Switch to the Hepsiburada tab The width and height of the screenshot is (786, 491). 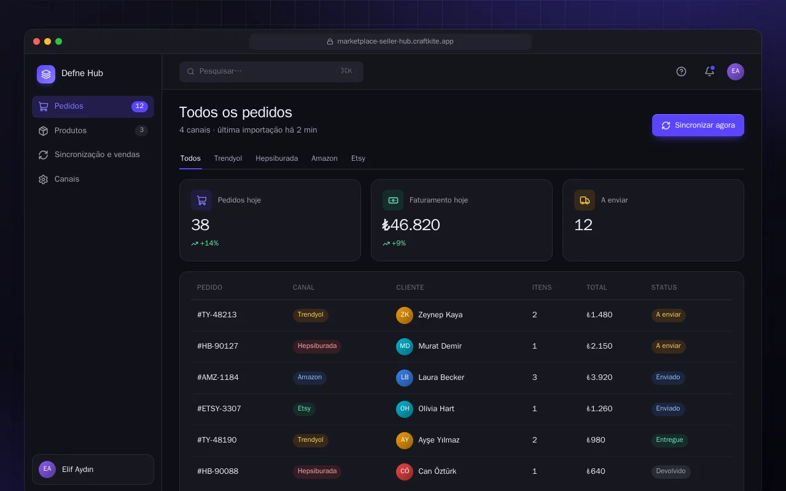[x=277, y=158]
